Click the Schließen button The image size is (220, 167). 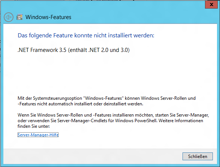click(x=198, y=157)
